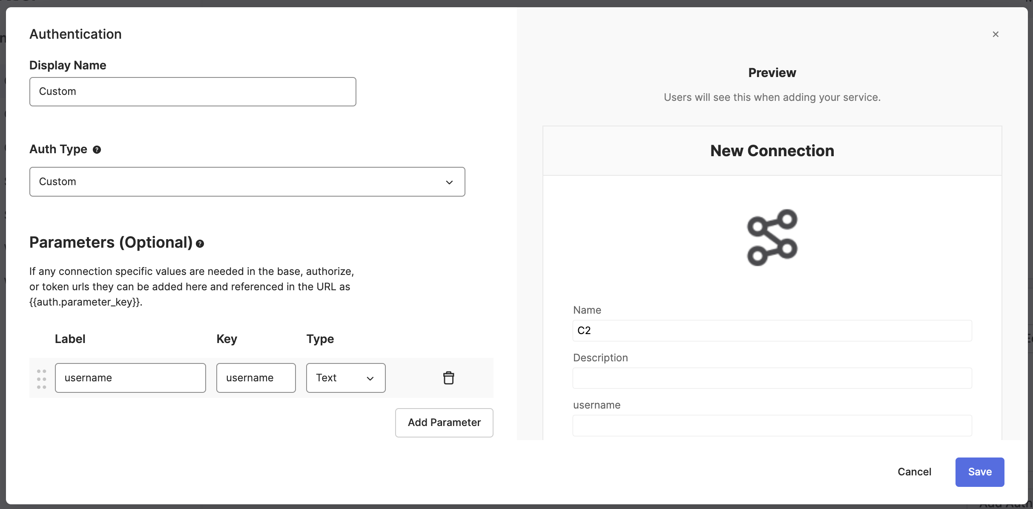Click the Parameters help question-mark icon
Screen dimensions: 1033x509
[x=200, y=244]
